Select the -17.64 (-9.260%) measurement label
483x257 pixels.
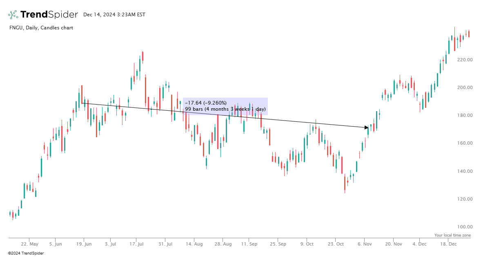click(205, 103)
